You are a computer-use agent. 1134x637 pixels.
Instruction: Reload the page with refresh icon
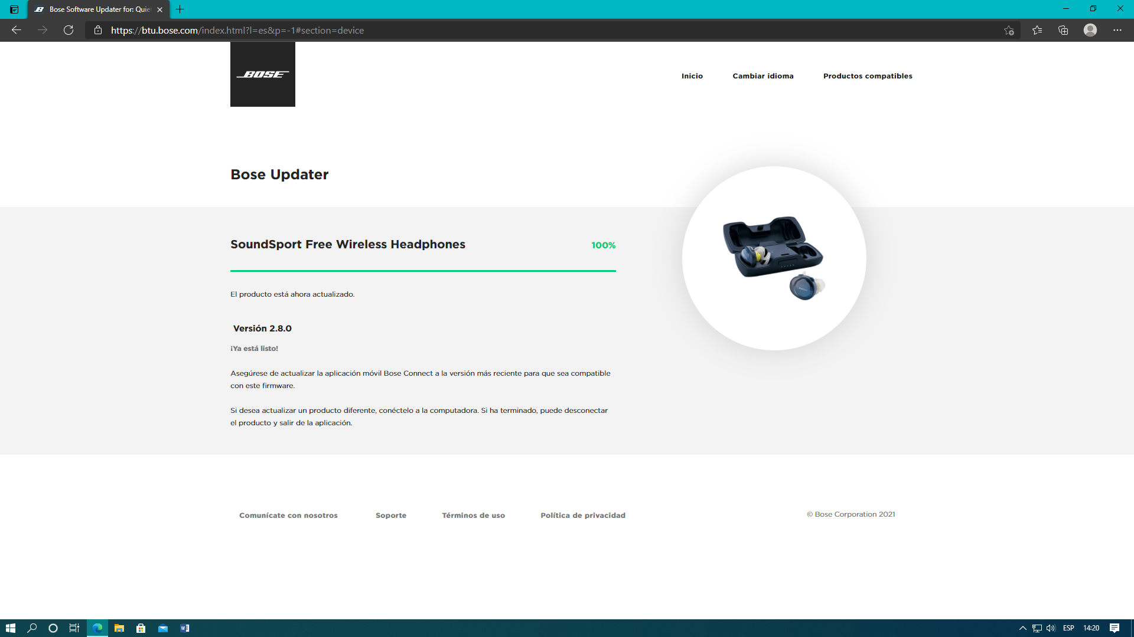pos(69,30)
